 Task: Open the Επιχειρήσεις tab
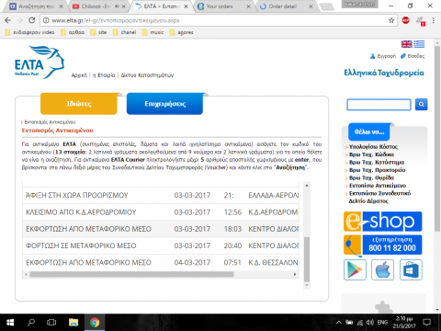[x=164, y=104]
